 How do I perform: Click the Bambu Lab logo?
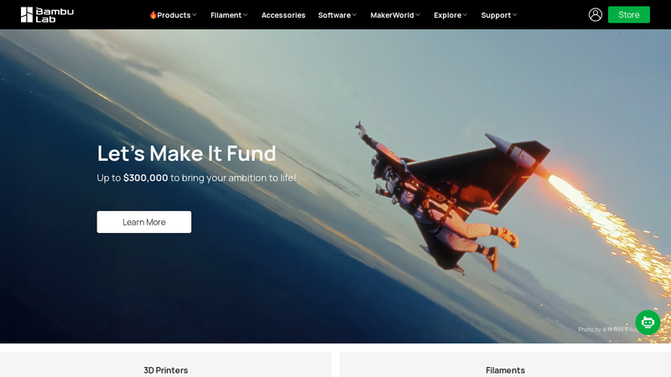47,15
